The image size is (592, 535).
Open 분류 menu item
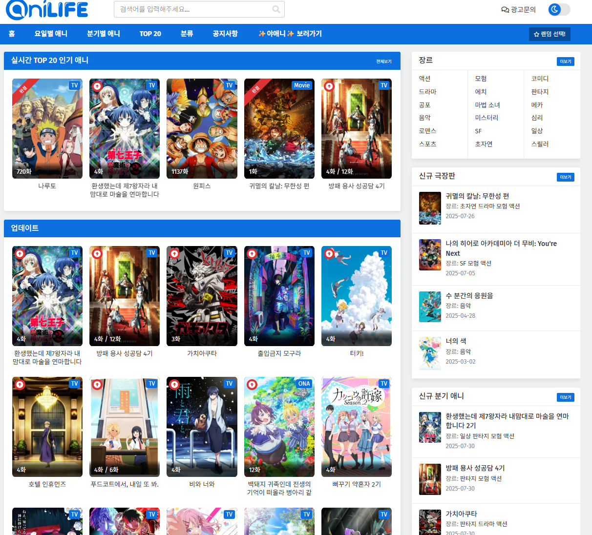187,34
